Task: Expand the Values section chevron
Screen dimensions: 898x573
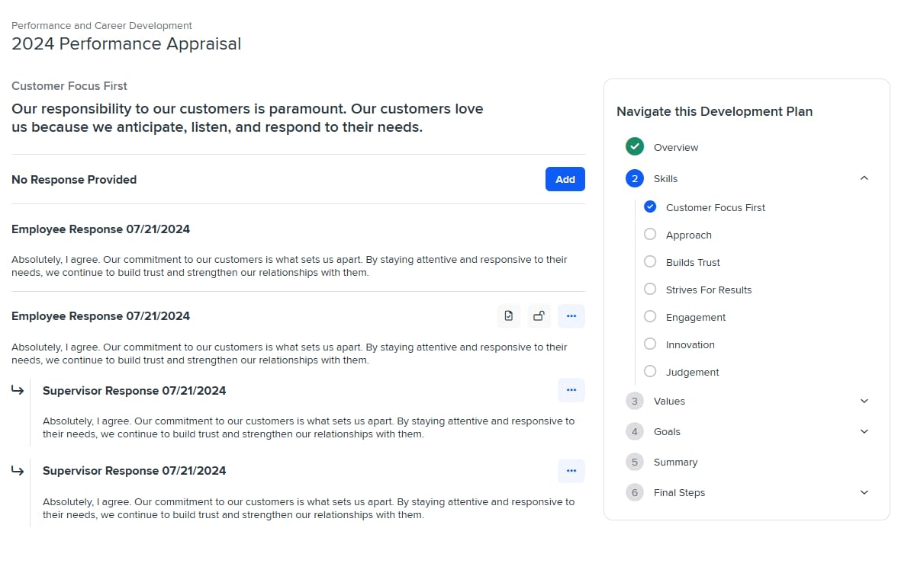Action: tap(864, 401)
